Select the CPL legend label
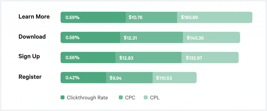 point(155,98)
